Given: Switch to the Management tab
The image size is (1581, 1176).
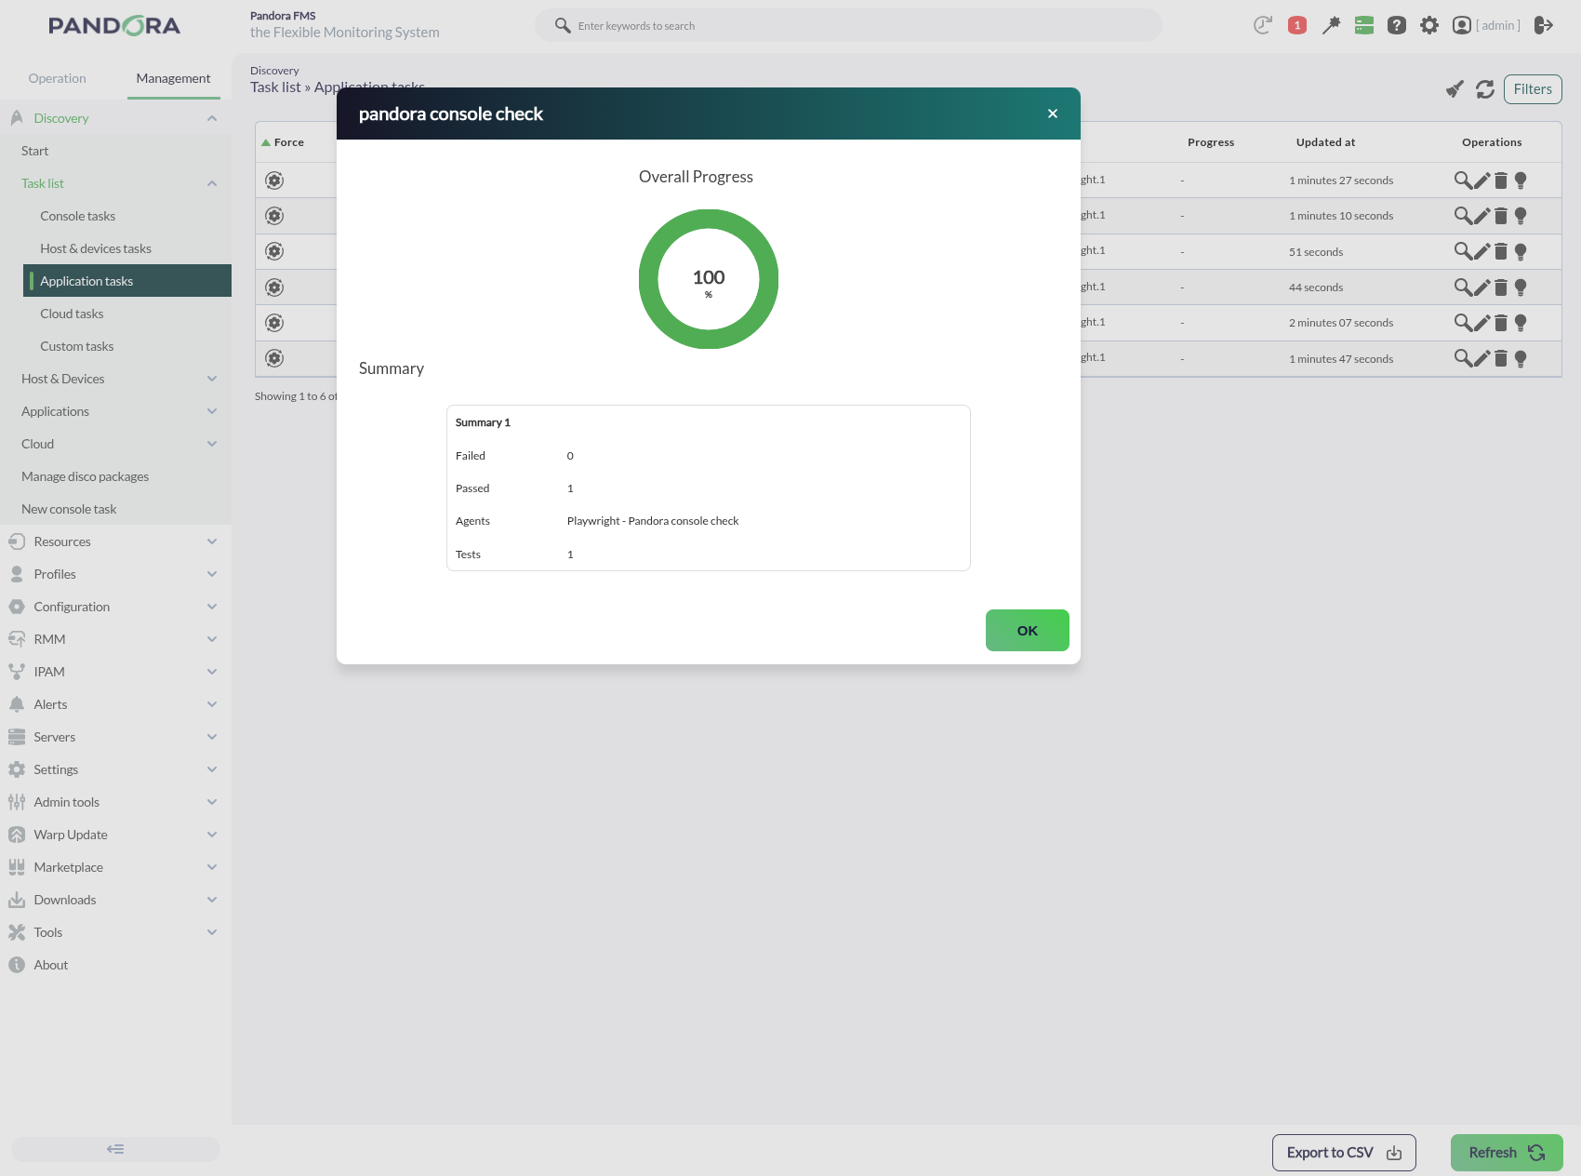Looking at the screenshot, I should (x=173, y=78).
